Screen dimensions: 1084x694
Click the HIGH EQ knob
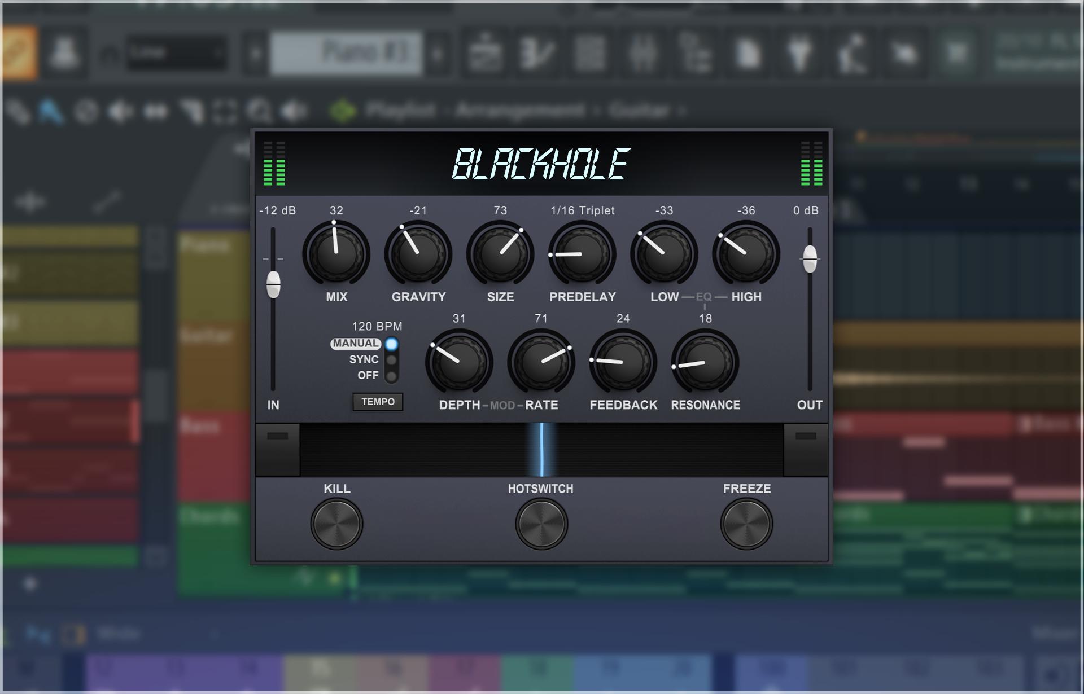coord(746,254)
